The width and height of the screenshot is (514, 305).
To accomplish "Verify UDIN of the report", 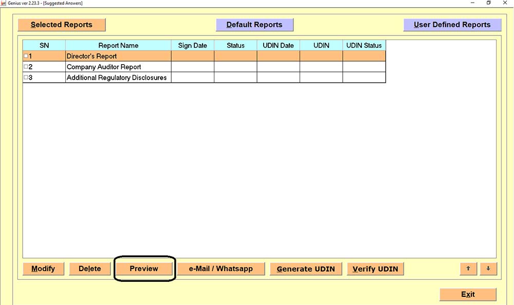I will click(x=375, y=269).
